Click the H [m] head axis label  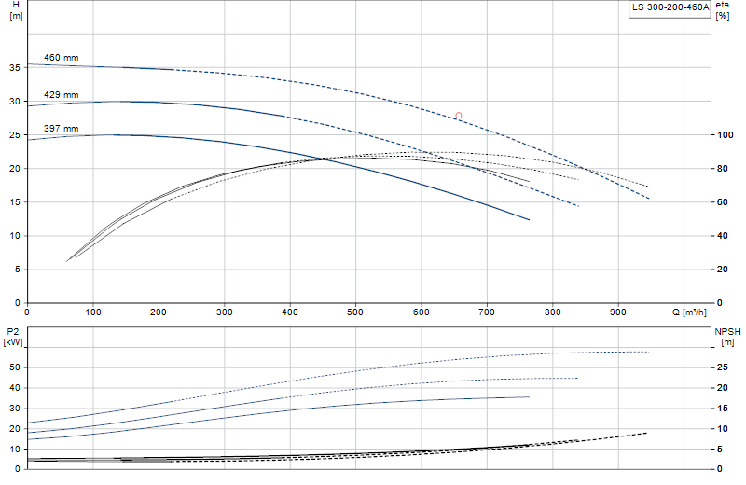tap(16, 10)
